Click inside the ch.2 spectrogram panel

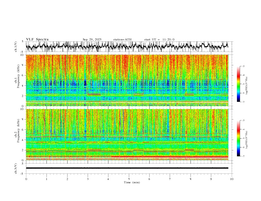click(127, 135)
